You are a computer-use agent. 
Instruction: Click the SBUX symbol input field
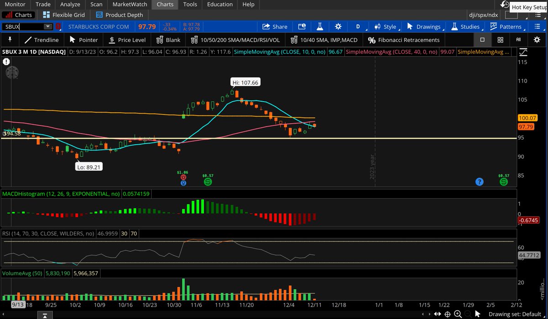pos(23,27)
